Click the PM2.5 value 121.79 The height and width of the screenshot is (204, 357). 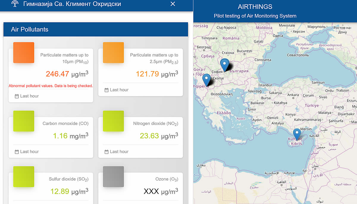pyautogui.click(x=147, y=74)
